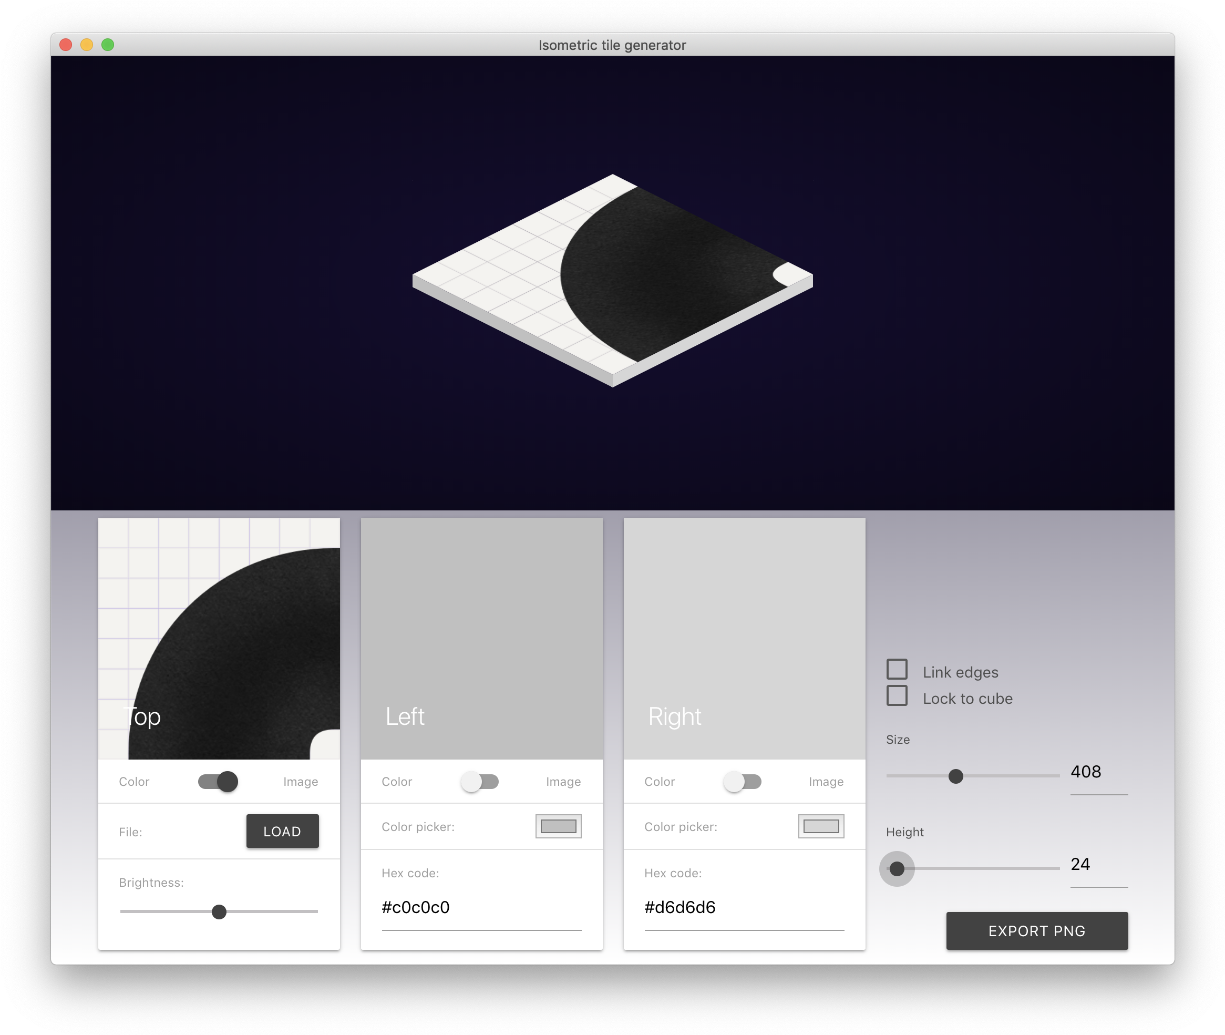
Task: Click the Size value field showing 408
Action: tap(1087, 772)
